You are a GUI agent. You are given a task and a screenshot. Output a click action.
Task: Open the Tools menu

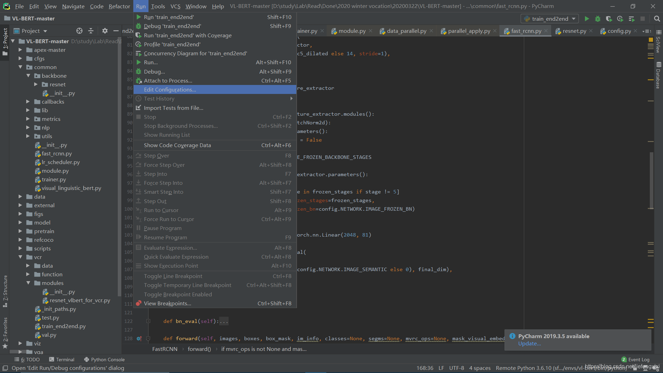pos(158,6)
